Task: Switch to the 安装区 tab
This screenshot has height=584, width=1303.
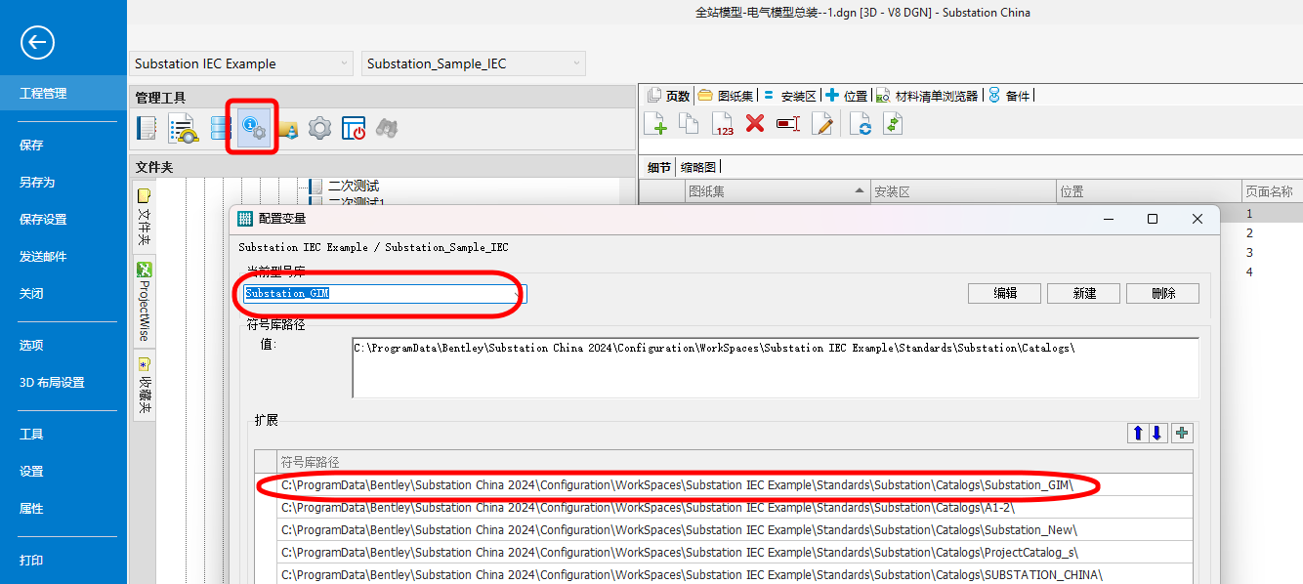Action: pos(790,96)
